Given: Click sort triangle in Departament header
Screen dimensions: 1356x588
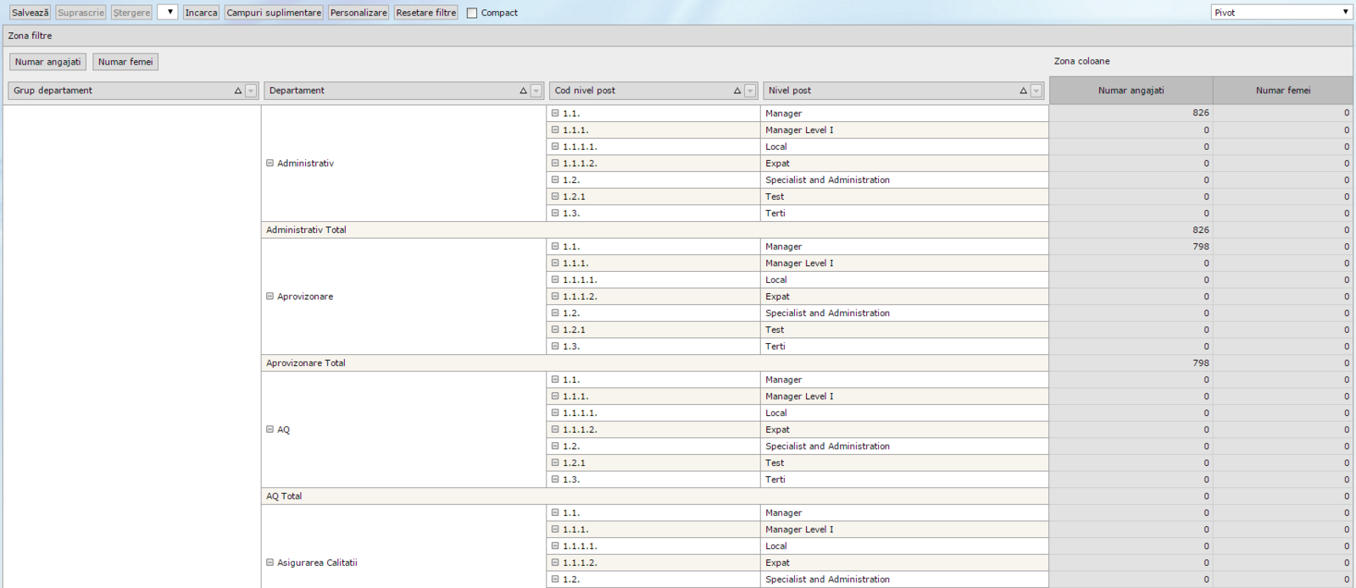Looking at the screenshot, I should point(523,91).
